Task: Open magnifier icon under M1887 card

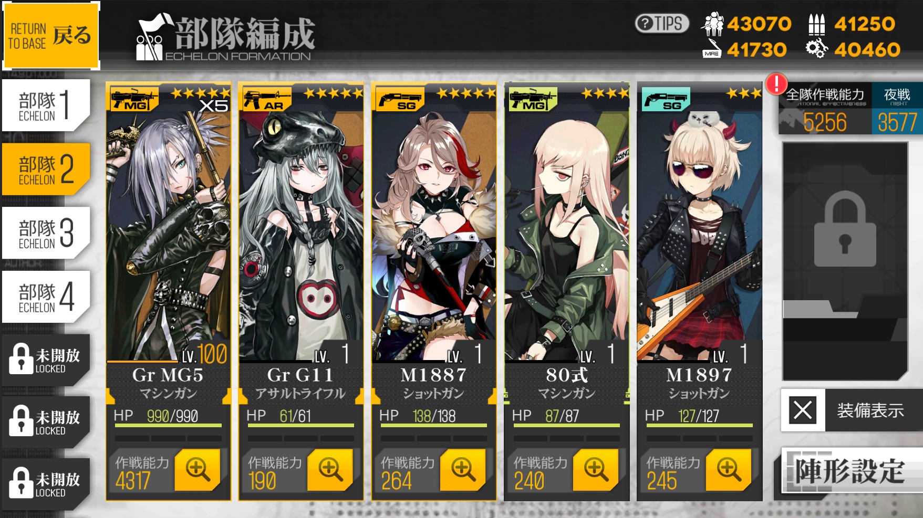Action: [x=463, y=469]
